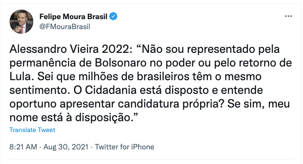Click the word sentimento in the tweet
This screenshot has width=303, height=164.
40,90
